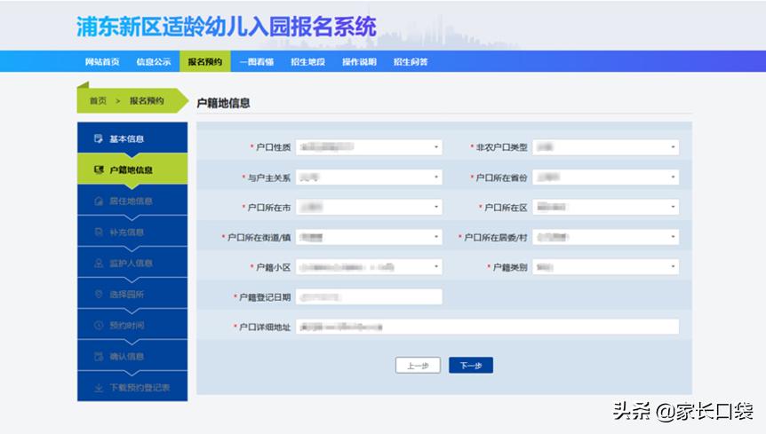The width and height of the screenshot is (766, 434).
Task: Click the 上一步 button
Action: pyautogui.click(x=418, y=366)
